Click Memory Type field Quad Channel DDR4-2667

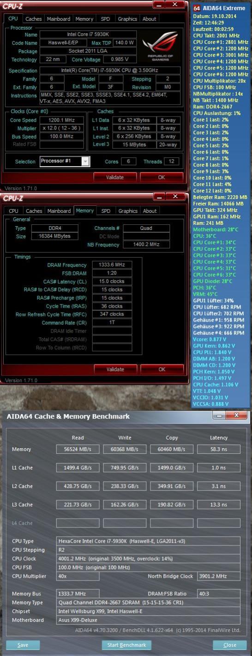coord(148,602)
